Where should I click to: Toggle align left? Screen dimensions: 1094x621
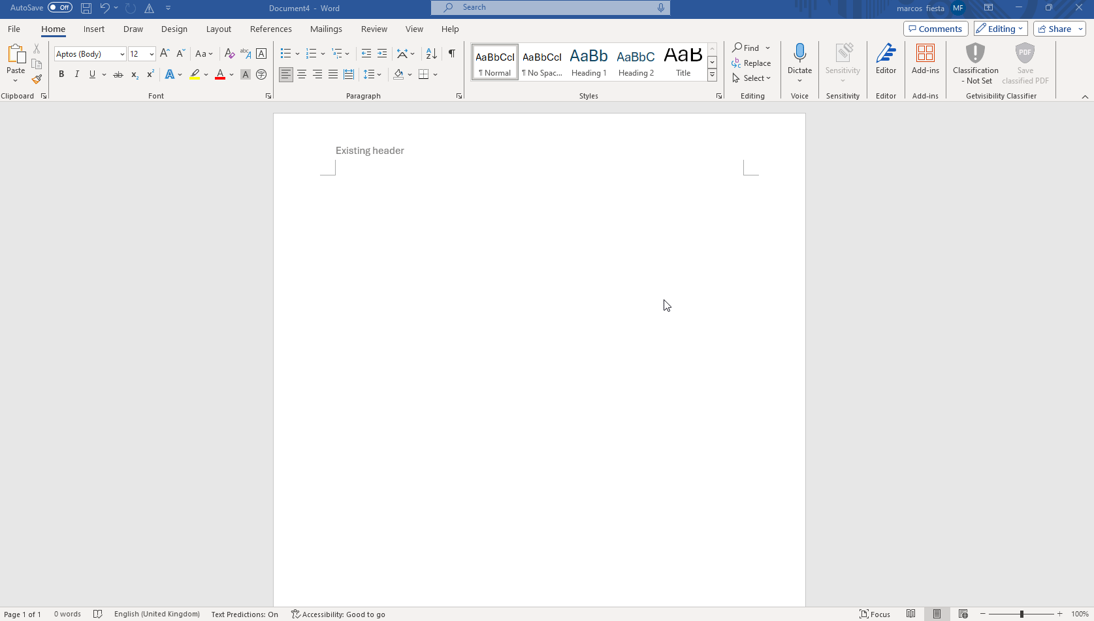[286, 74]
